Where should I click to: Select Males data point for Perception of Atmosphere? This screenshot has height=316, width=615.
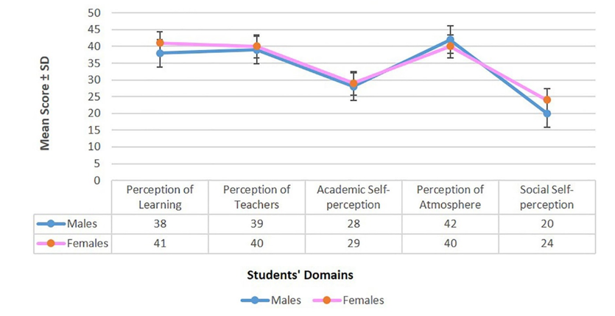pos(450,40)
